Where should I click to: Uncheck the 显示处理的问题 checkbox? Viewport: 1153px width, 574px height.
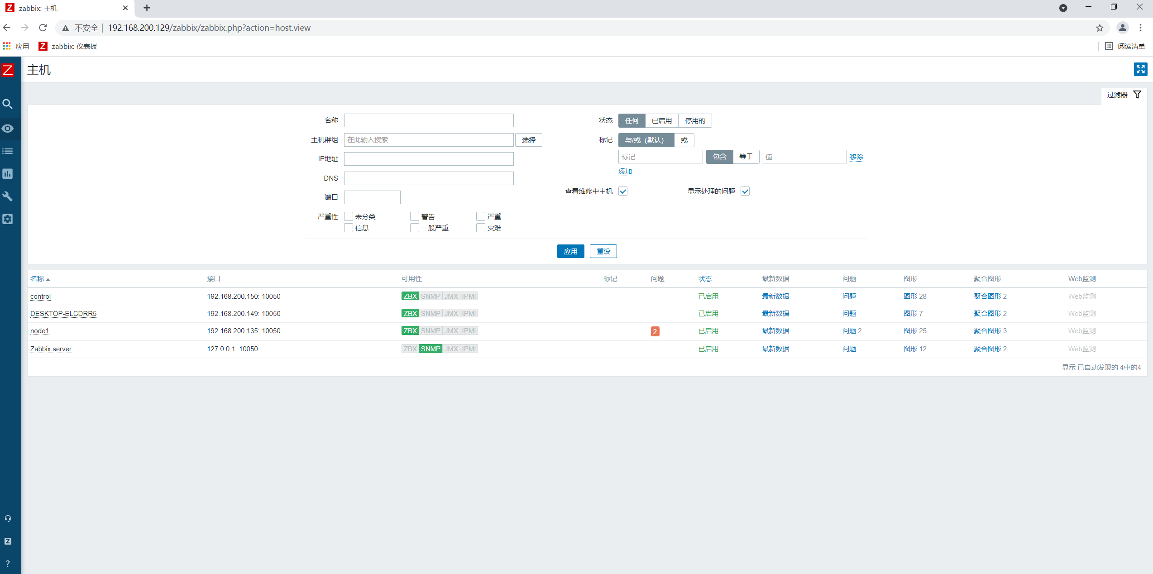point(745,191)
